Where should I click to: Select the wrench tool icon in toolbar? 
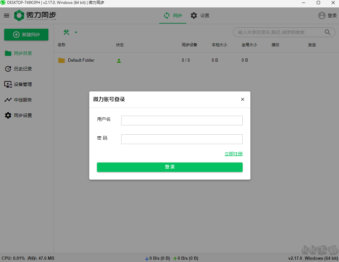[66, 32]
